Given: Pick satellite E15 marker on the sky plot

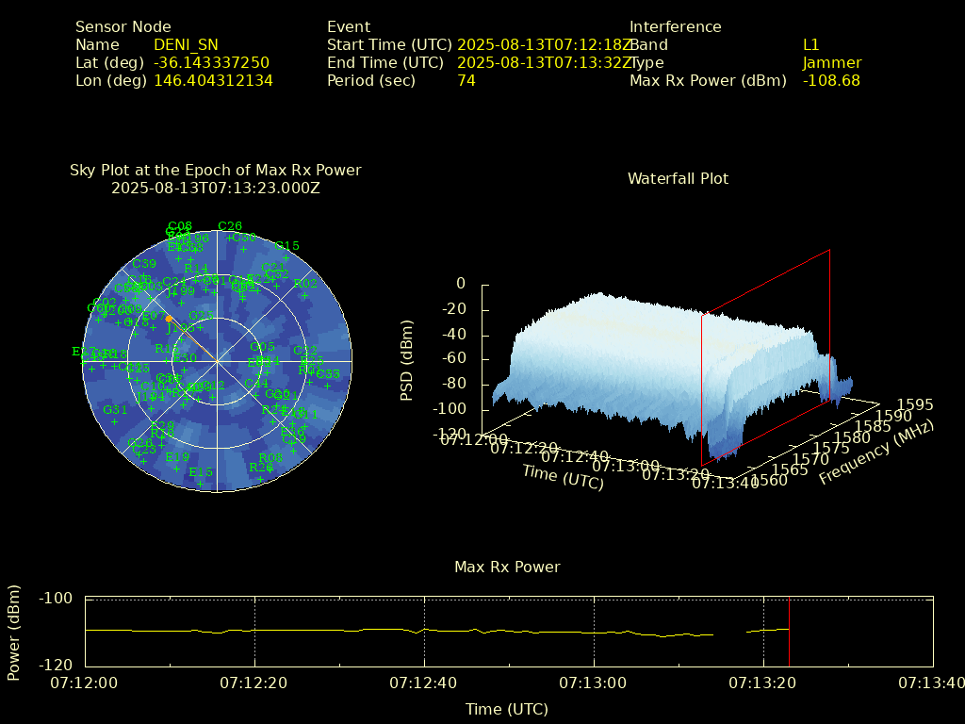Looking at the screenshot, I should pos(201,484).
